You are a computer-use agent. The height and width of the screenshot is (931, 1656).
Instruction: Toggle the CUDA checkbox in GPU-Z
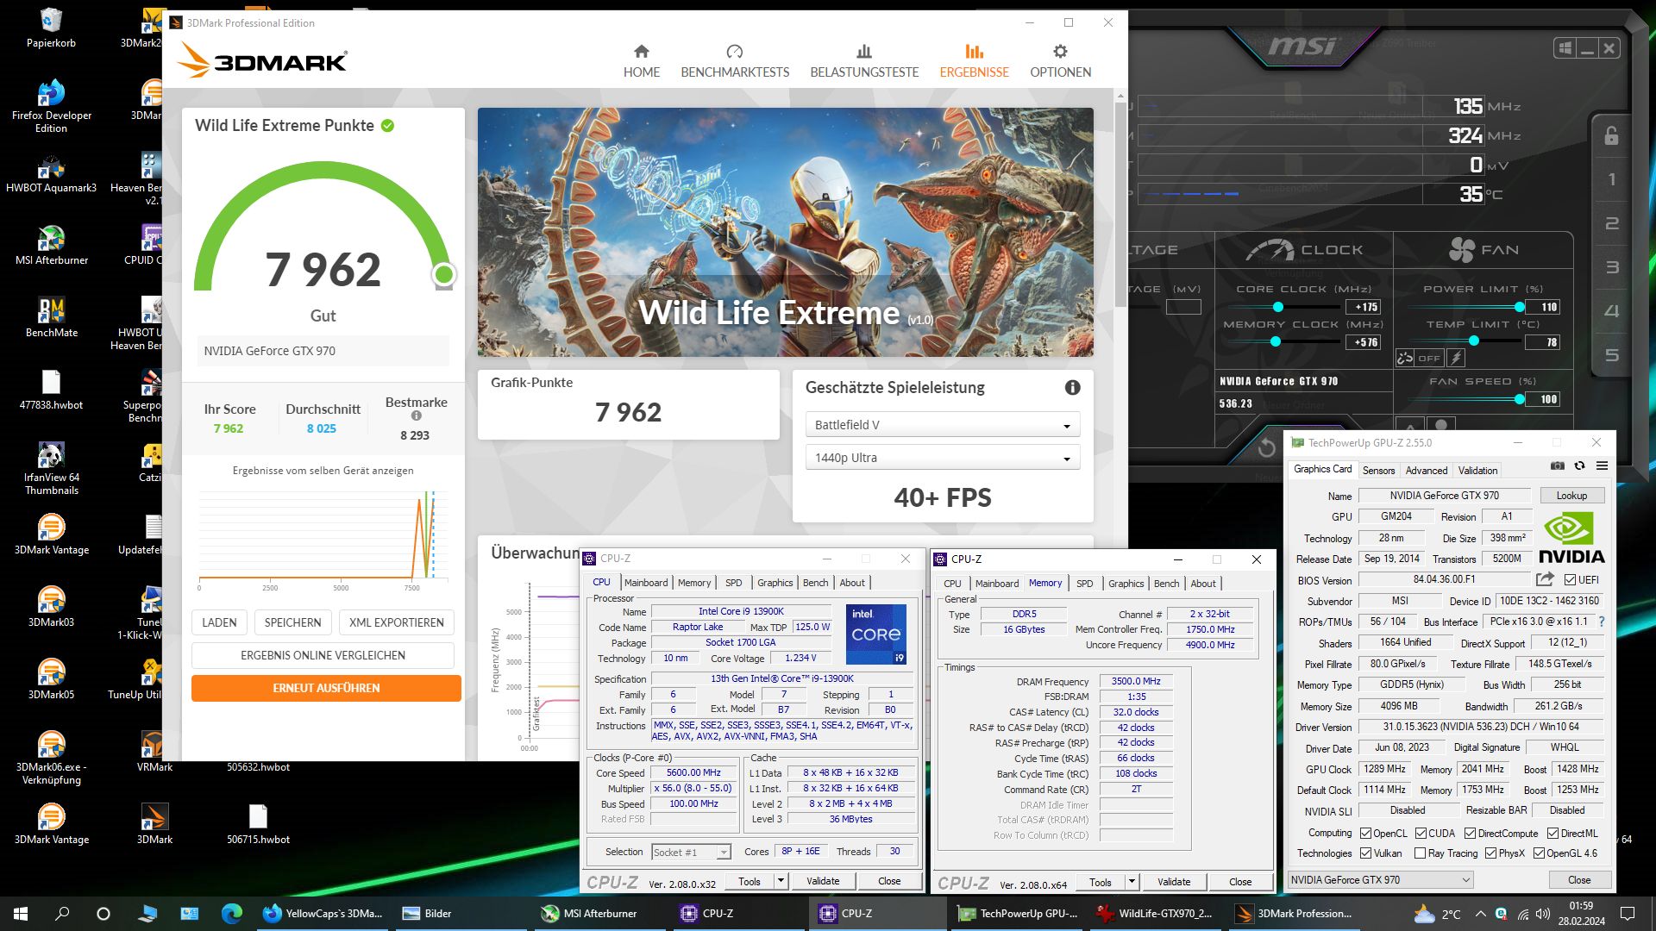1421,834
